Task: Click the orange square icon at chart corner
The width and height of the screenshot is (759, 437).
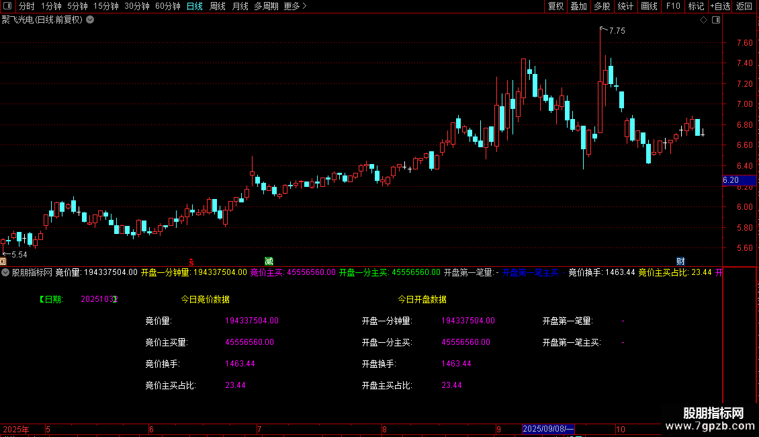Action: (3, 262)
